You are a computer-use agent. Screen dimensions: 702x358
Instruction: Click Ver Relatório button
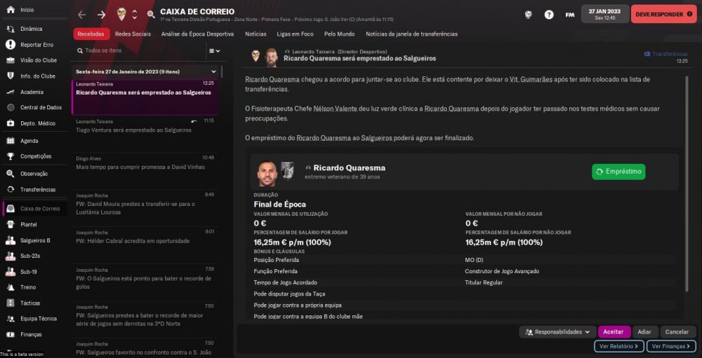point(618,346)
